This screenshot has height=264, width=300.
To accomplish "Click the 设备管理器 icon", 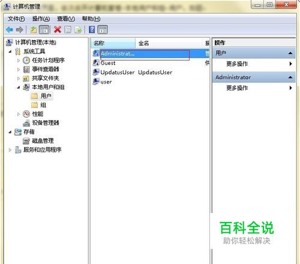I will click(26, 123).
